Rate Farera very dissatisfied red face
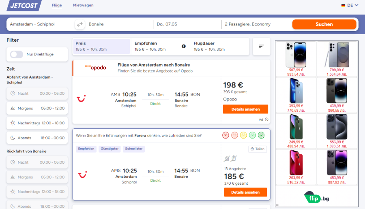Viewport: 365px width, 209px height. click(x=225, y=135)
